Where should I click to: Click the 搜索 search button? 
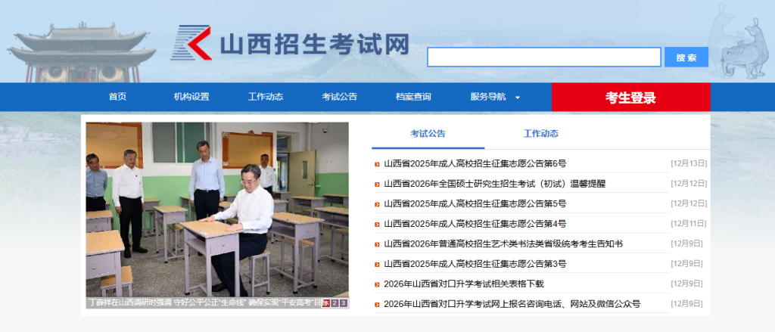click(686, 57)
